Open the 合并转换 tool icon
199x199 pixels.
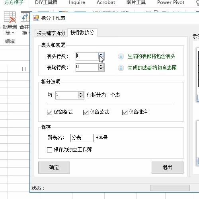[25, 17]
